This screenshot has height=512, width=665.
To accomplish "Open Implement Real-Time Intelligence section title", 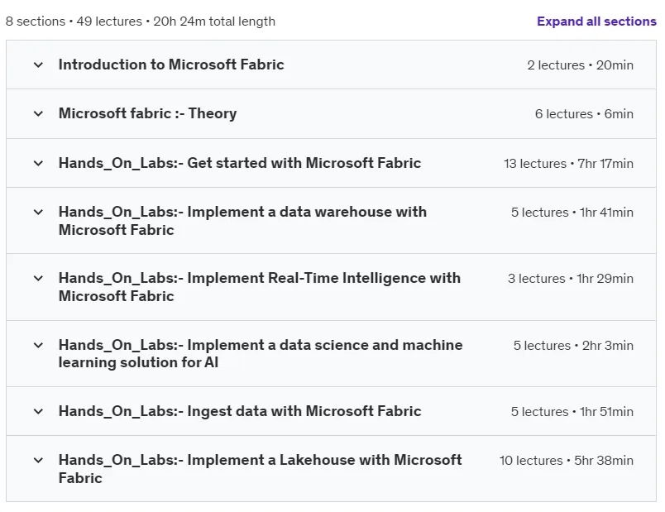I will point(260,287).
